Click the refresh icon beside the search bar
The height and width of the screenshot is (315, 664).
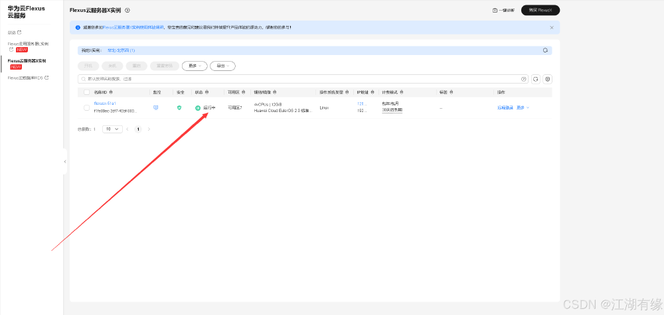(536, 79)
